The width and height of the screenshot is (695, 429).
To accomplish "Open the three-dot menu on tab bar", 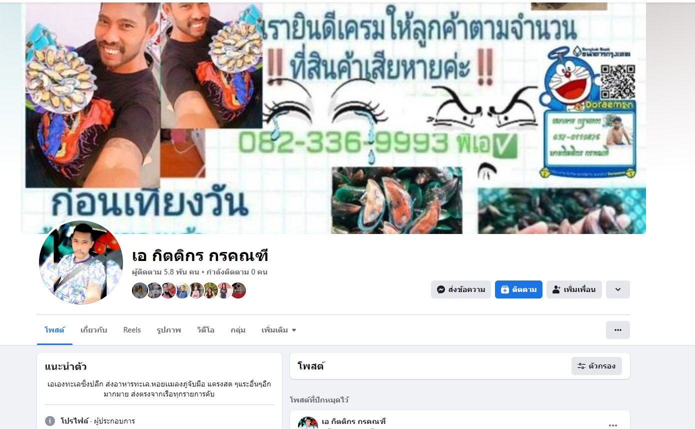I will coord(618,330).
